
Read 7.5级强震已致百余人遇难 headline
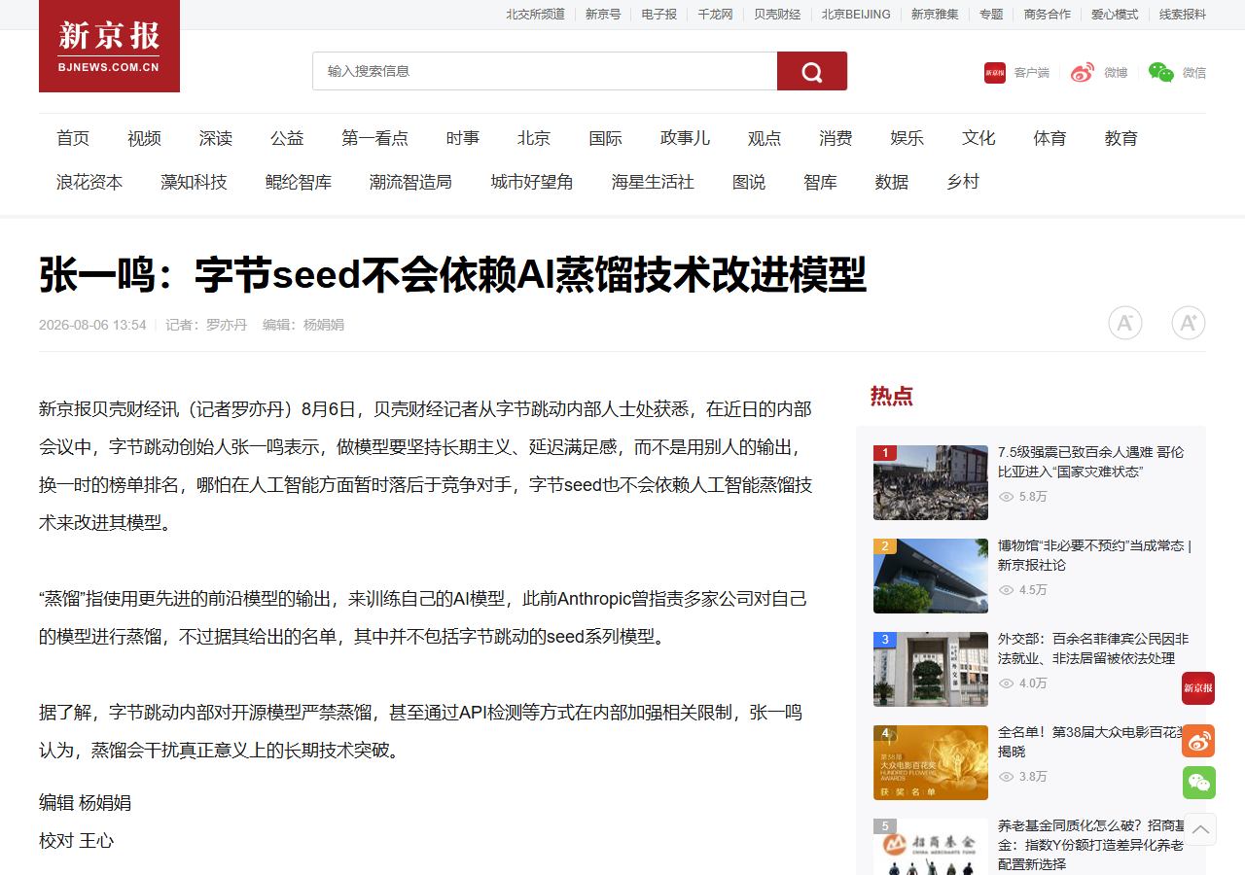[x=1091, y=462]
